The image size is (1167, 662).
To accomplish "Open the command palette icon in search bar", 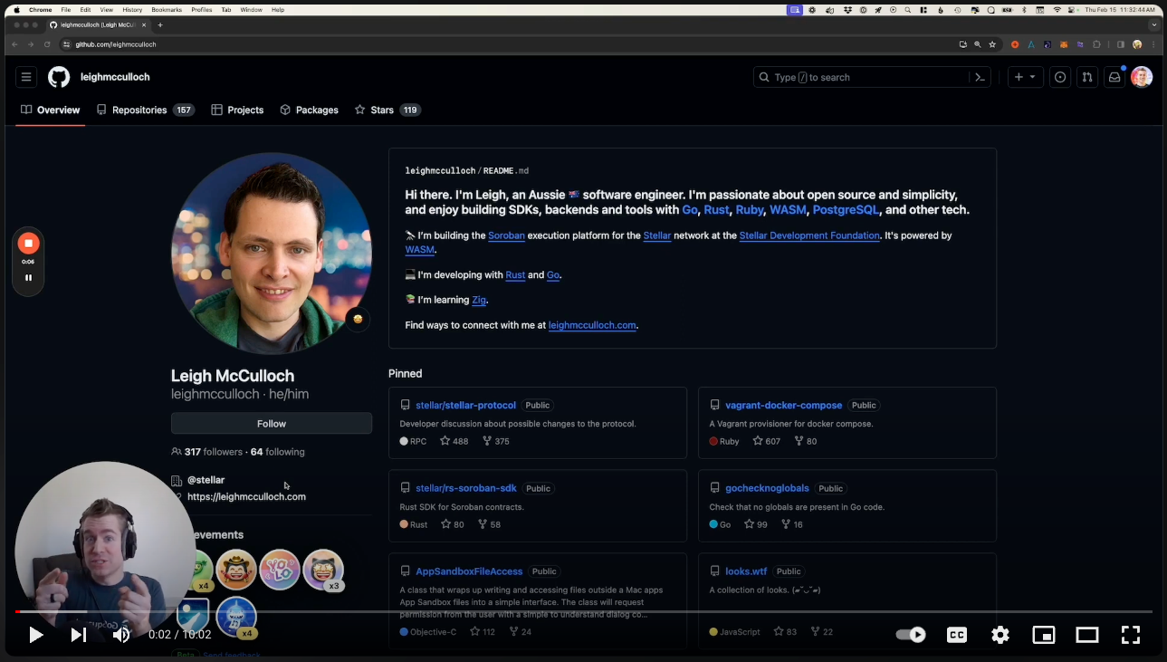I will [980, 77].
